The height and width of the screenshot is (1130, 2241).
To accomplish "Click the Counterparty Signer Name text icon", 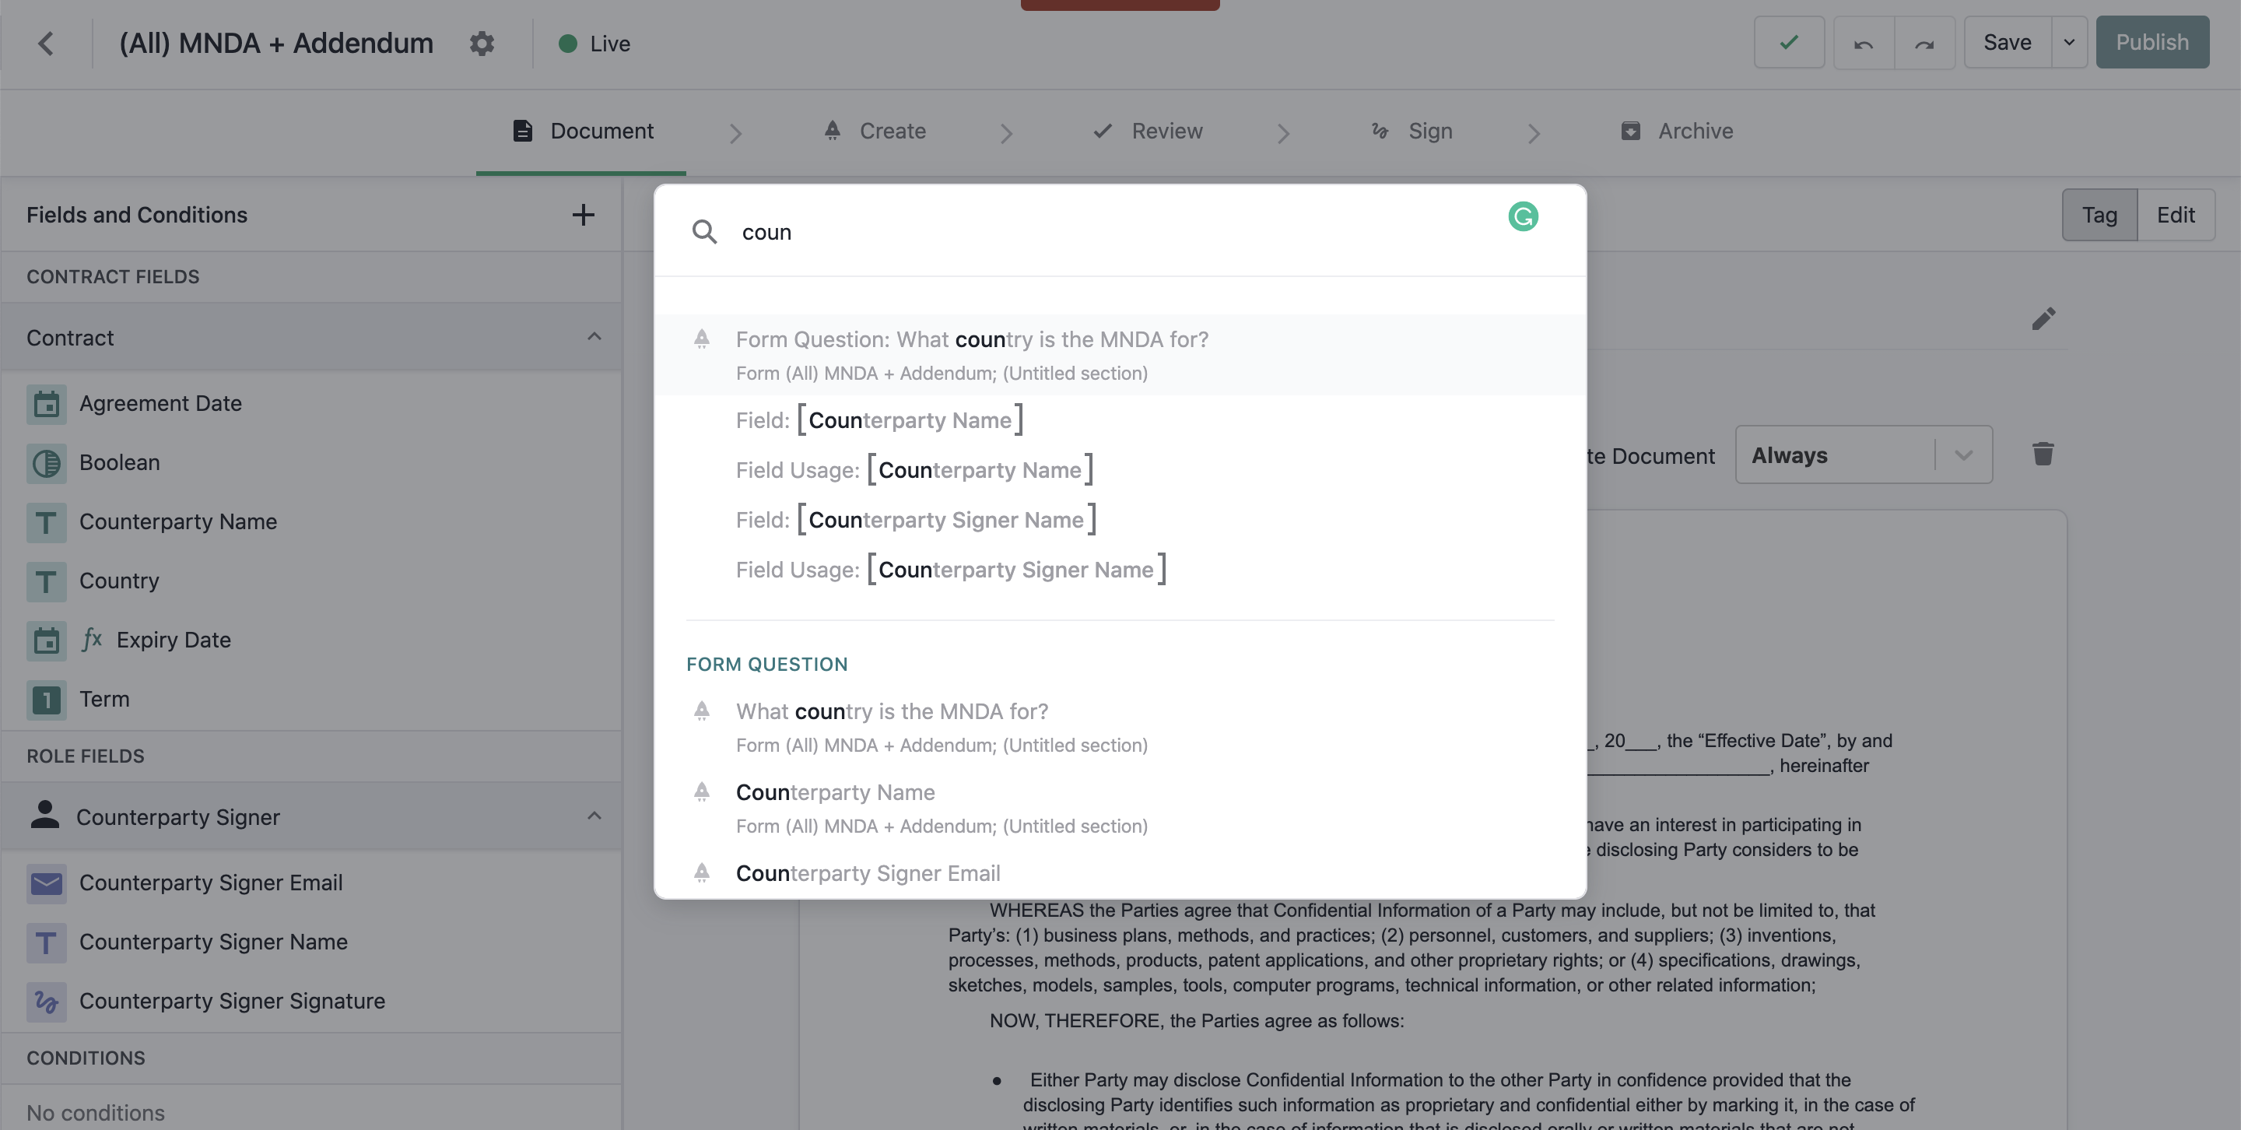I will (x=46, y=942).
